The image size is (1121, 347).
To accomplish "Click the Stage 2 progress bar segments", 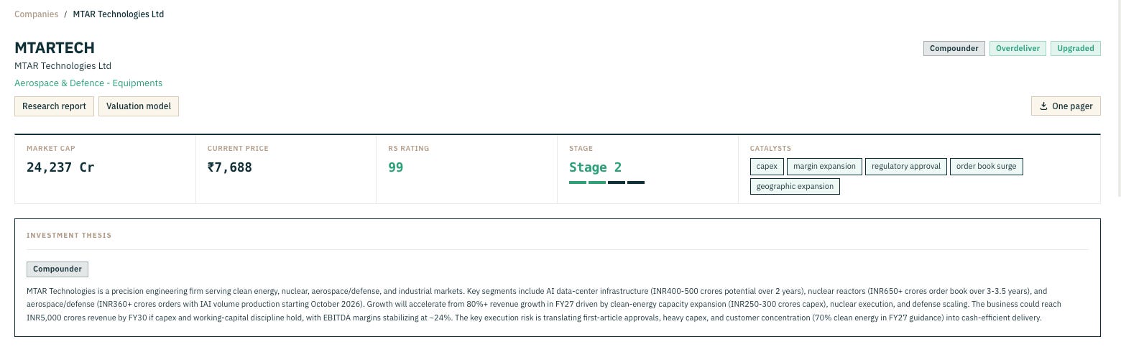I will point(606,182).
